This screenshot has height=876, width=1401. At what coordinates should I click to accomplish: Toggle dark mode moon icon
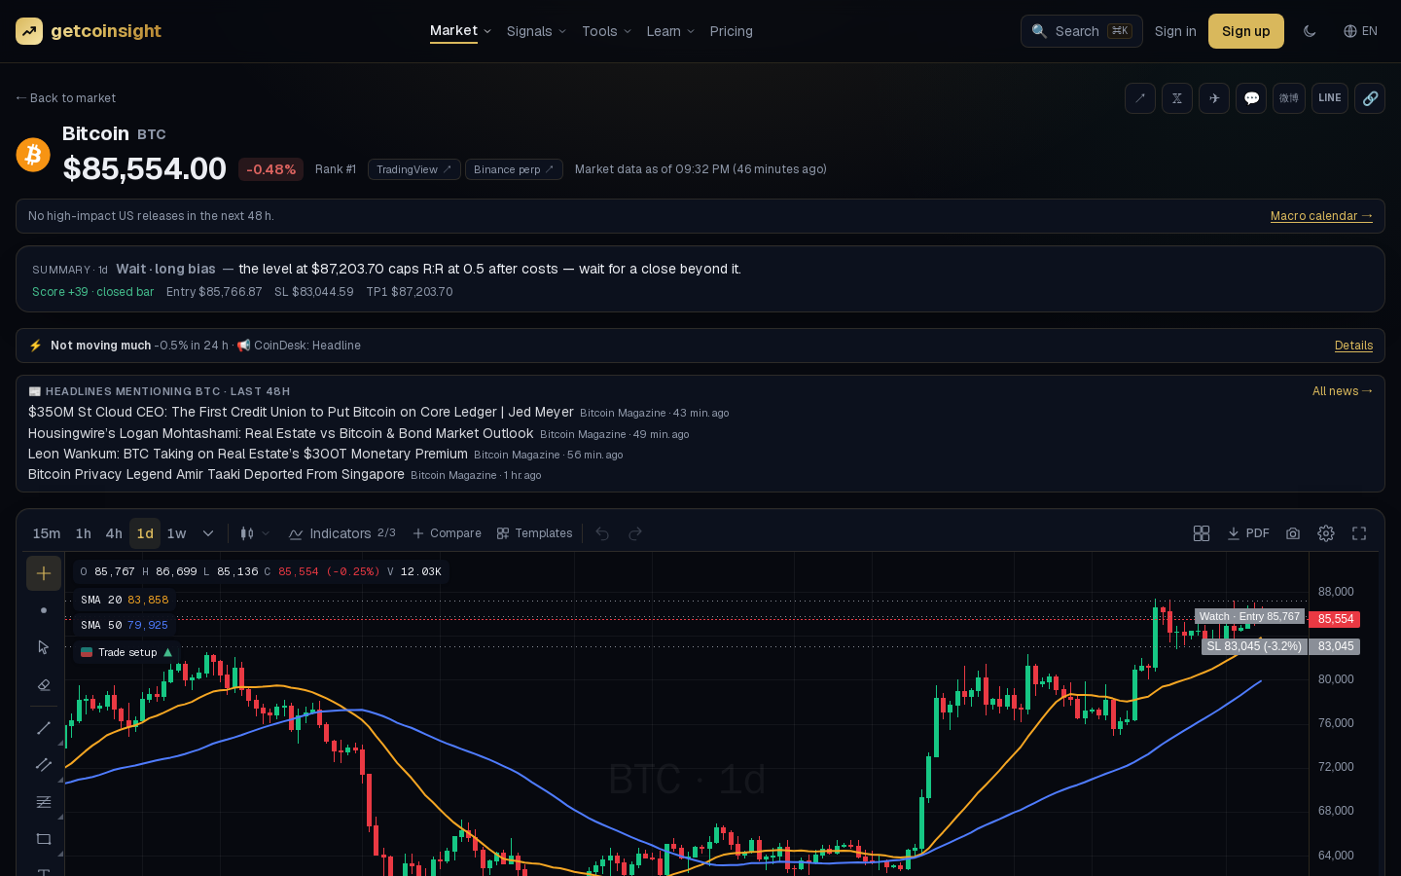[x=1310, y=31]
